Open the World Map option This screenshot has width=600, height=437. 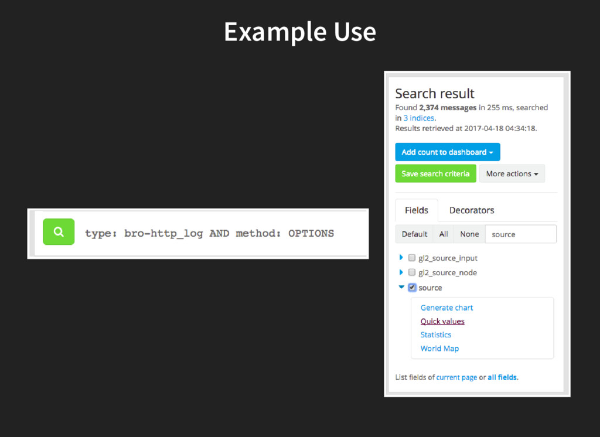click(439, 349)
